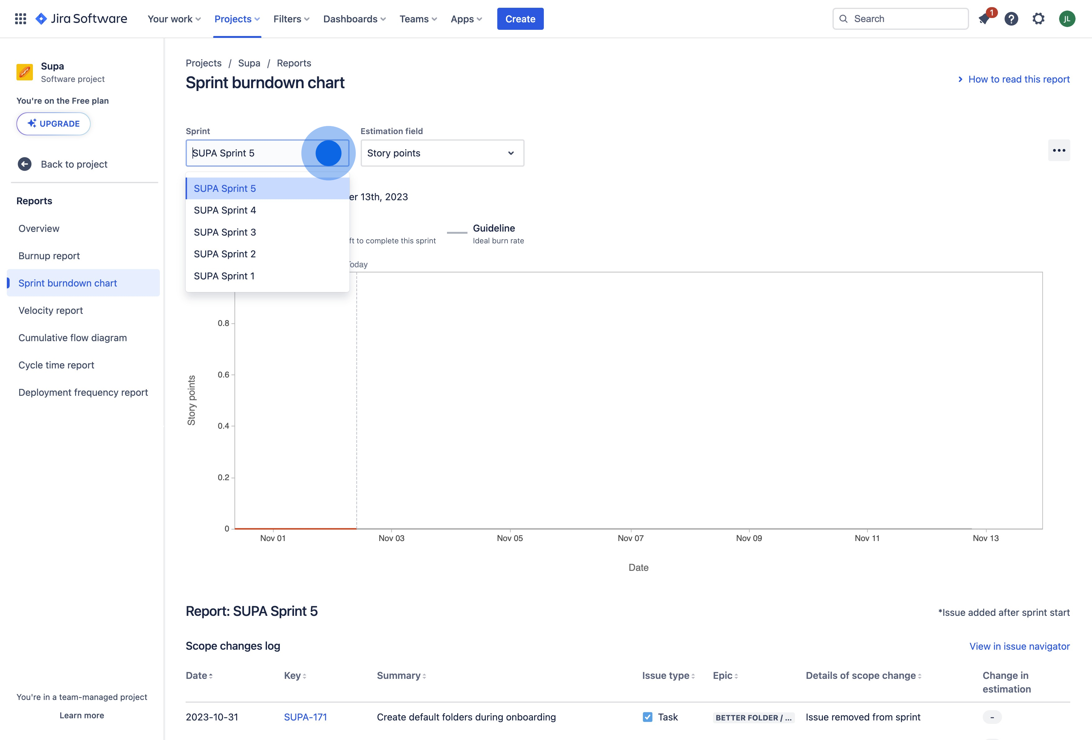
Task: Open the SUPA-171 issue link
Action: 305,717
